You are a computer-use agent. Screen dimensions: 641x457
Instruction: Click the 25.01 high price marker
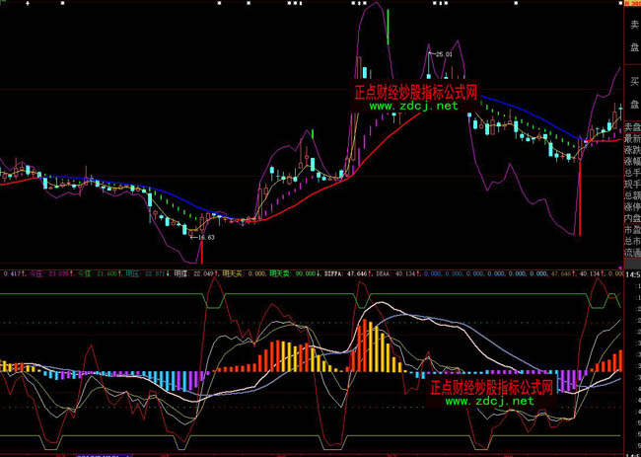click(x=439, y=53)
